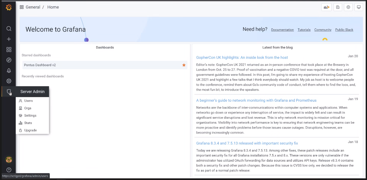Click the Grafana logo in the sidebar

point(9,8)
